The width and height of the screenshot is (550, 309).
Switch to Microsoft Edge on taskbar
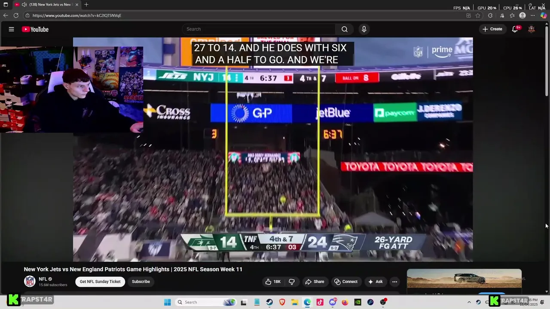click(307, 302)
